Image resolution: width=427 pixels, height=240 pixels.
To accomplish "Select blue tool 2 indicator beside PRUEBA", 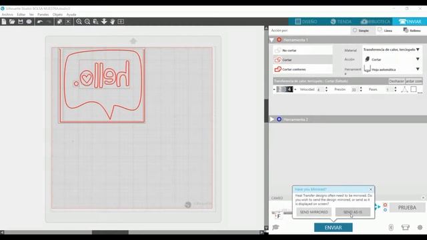I will click(385, 210).
